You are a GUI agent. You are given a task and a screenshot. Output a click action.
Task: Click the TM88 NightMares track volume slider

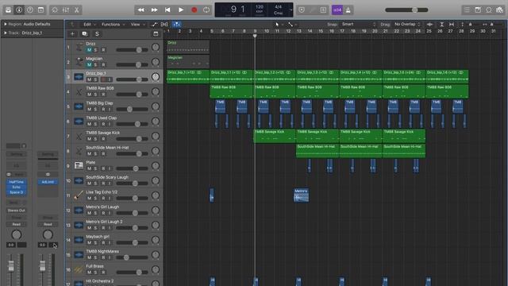(x=133, y=257)
